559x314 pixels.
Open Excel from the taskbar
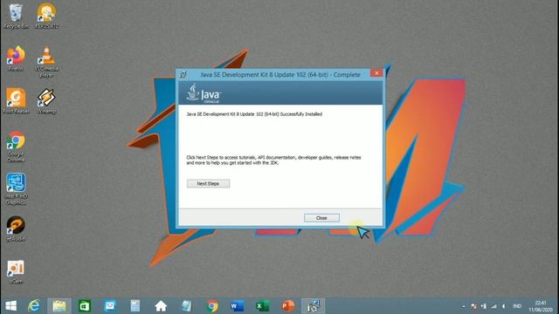coord(262,306)
